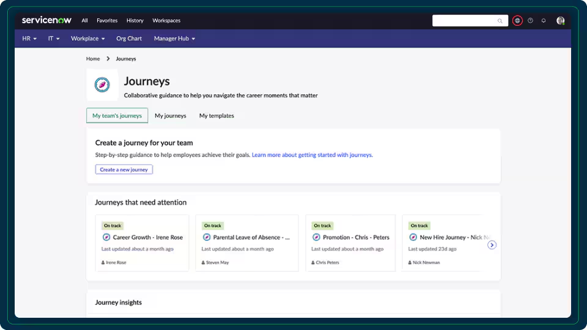Open the notifications bell icon
Image resolution: width=587 pixels, height=330 pixels.
pyautogui.click(x=544, y=21)
